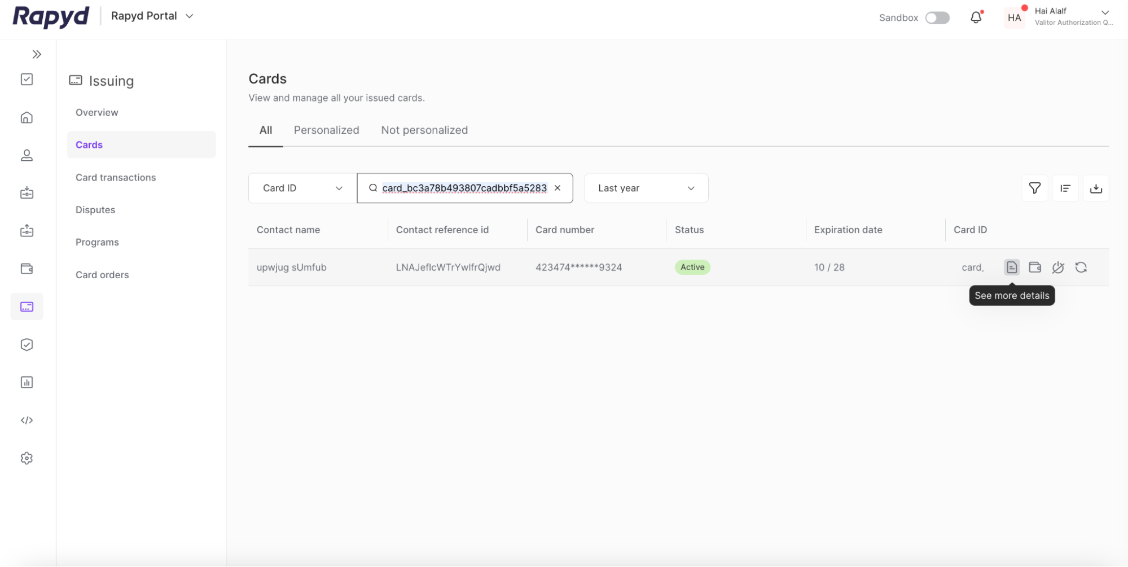Go to Card transactions in Issuing menu
Image resolution: width=1128 pixels, height=567 pixels.
pos(116,177)
